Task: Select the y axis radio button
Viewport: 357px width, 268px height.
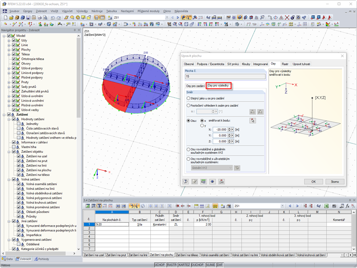Action: (202, 126)
